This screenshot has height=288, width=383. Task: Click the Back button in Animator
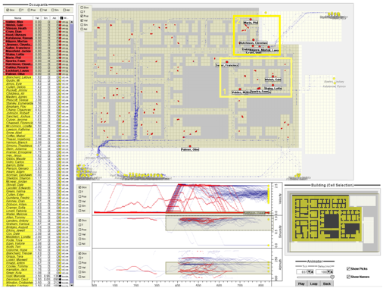[327, 283]
